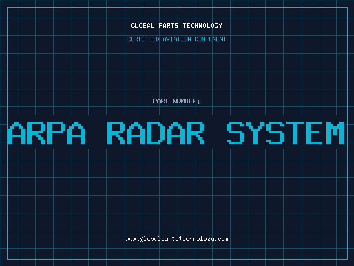Click the large word ARPA

tap(47, 133)
